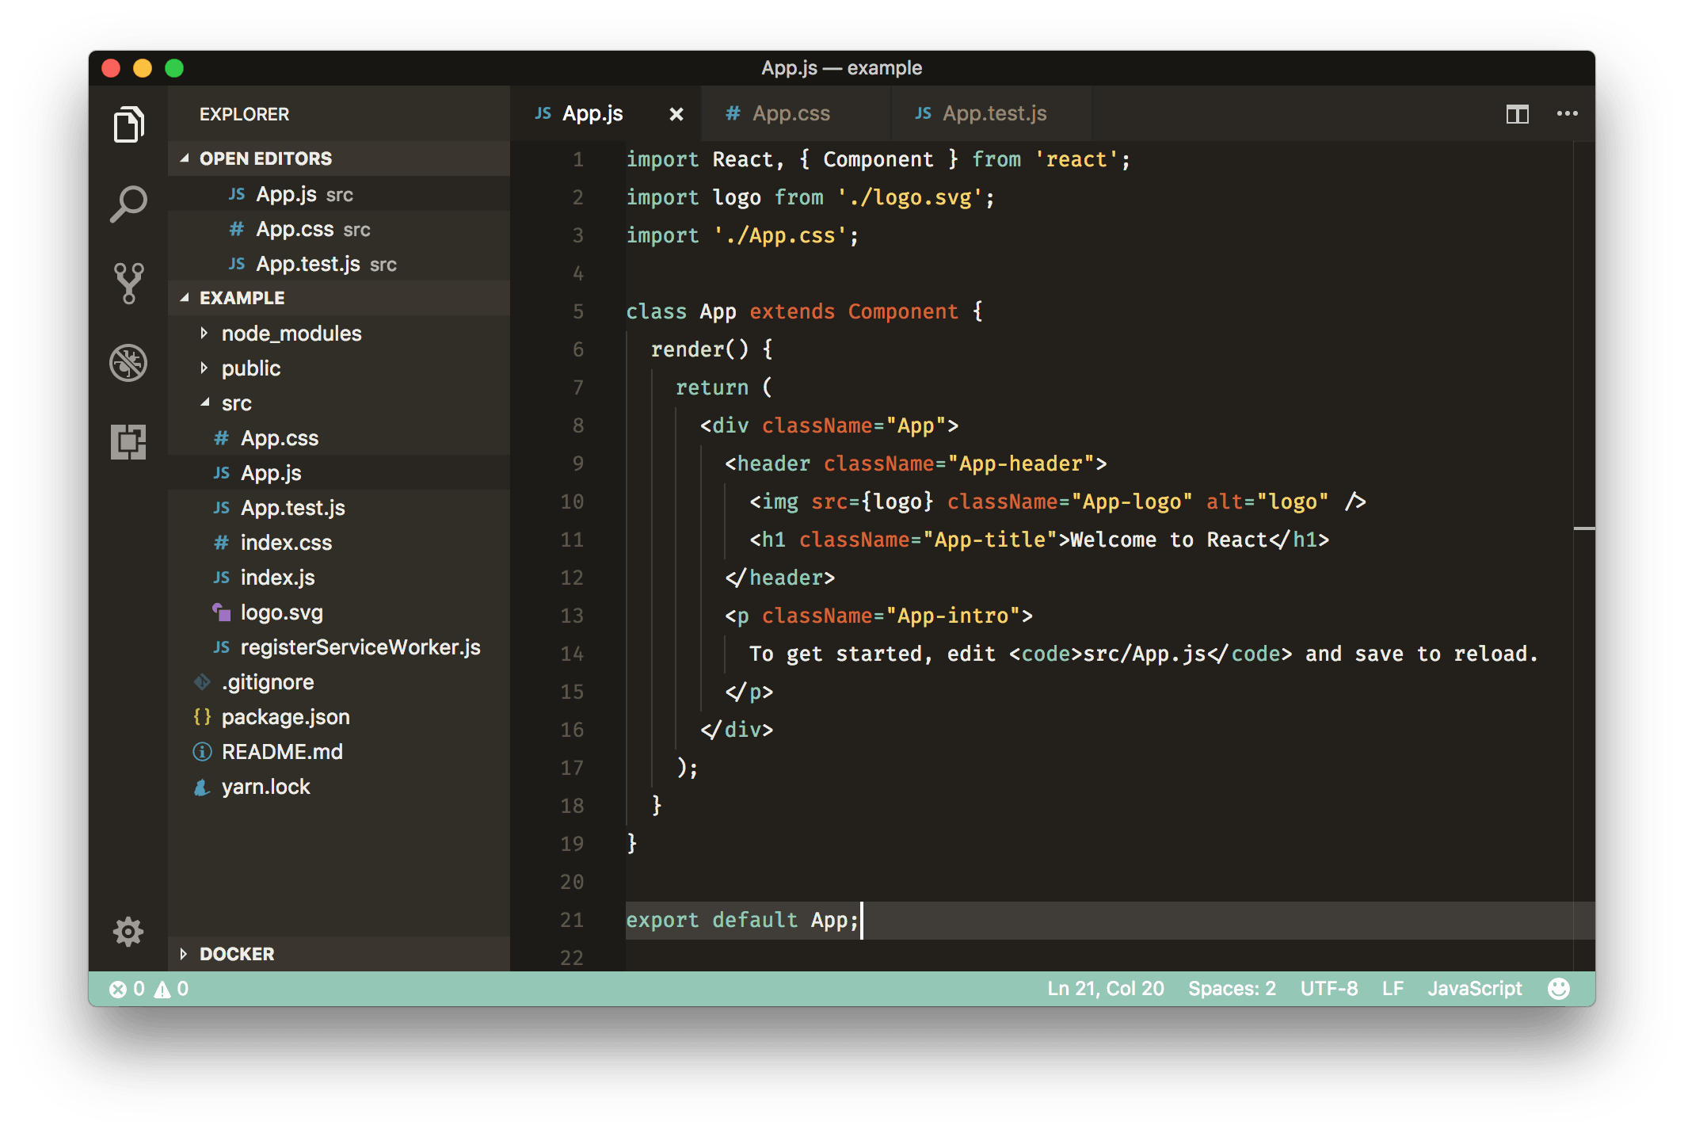
Task: Click the Manage gear icon
Action: pos(128,932)
